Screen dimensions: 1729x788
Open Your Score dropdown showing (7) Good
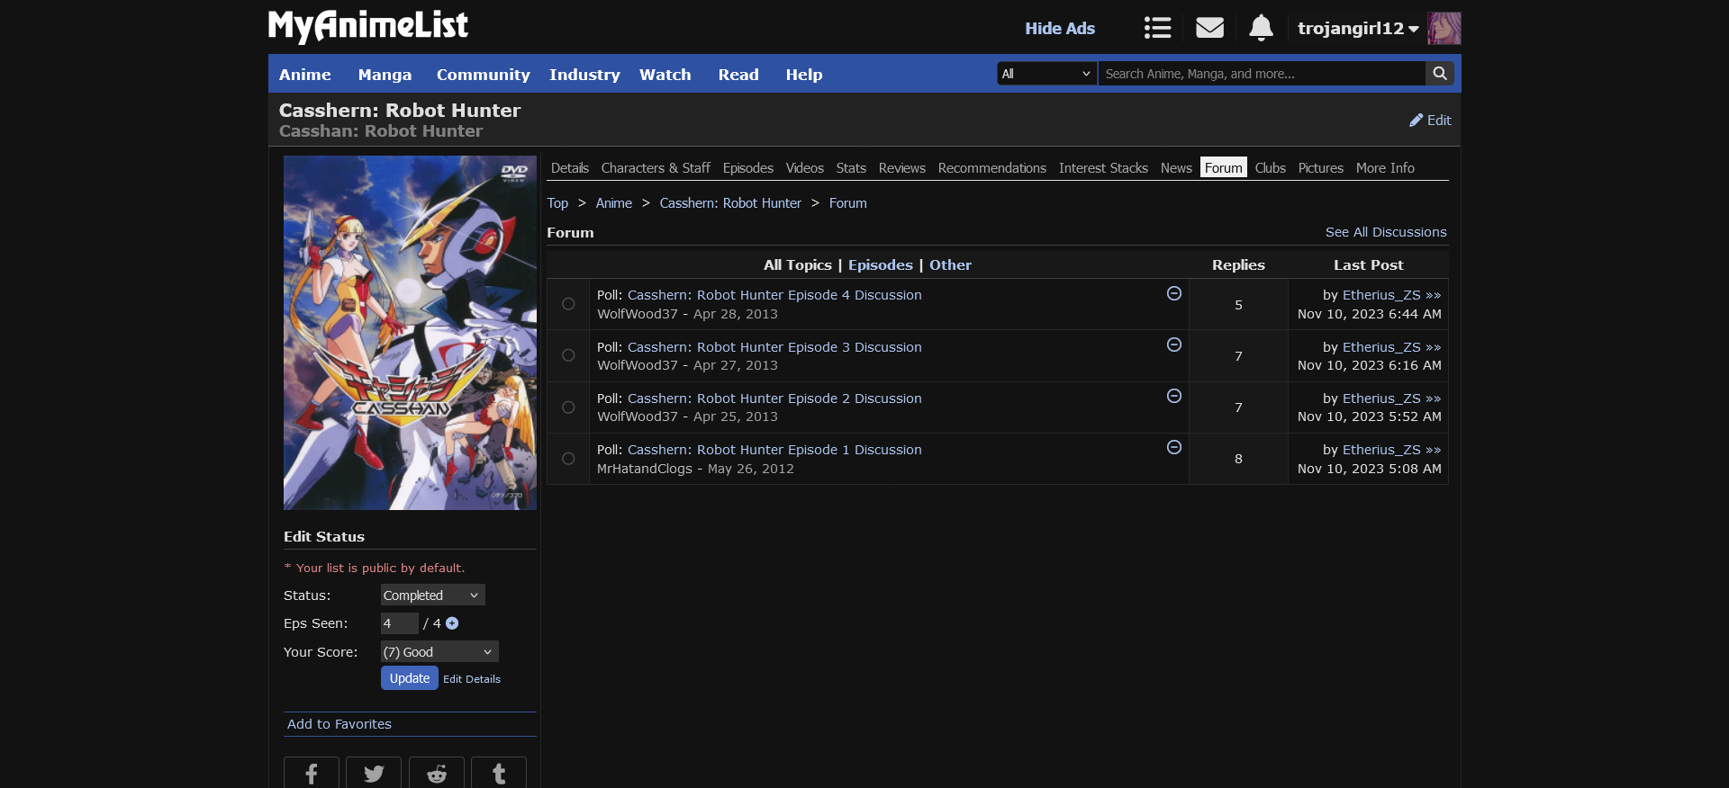click(439, 652)
